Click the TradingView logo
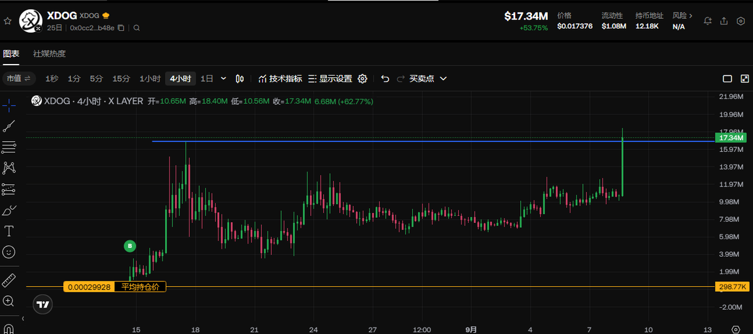 click(x=43, y=304)
